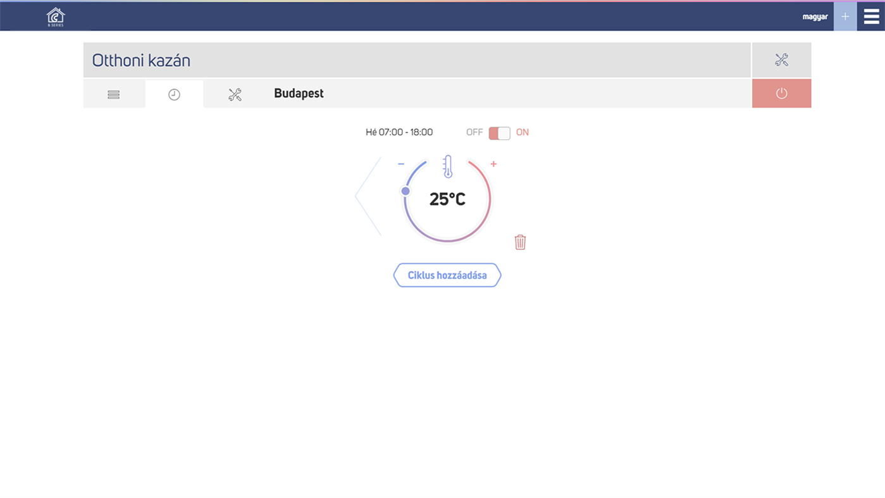The height and width of the screenshot is (498, 885).
Task: Turn off the device with the power button
Action: [x=781, y=92]
